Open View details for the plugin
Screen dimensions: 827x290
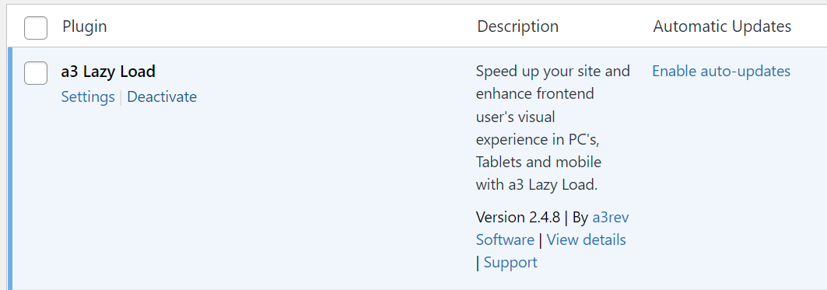click(586, 240)
